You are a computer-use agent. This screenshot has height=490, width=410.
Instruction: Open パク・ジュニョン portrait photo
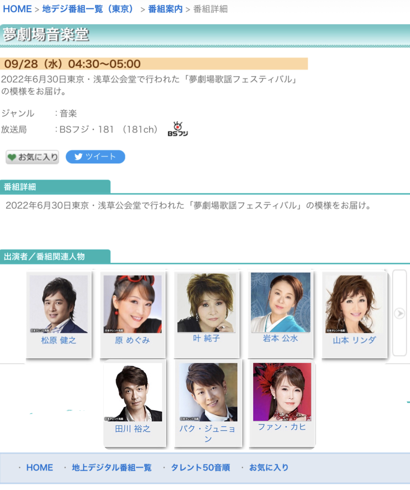[208, 392]
